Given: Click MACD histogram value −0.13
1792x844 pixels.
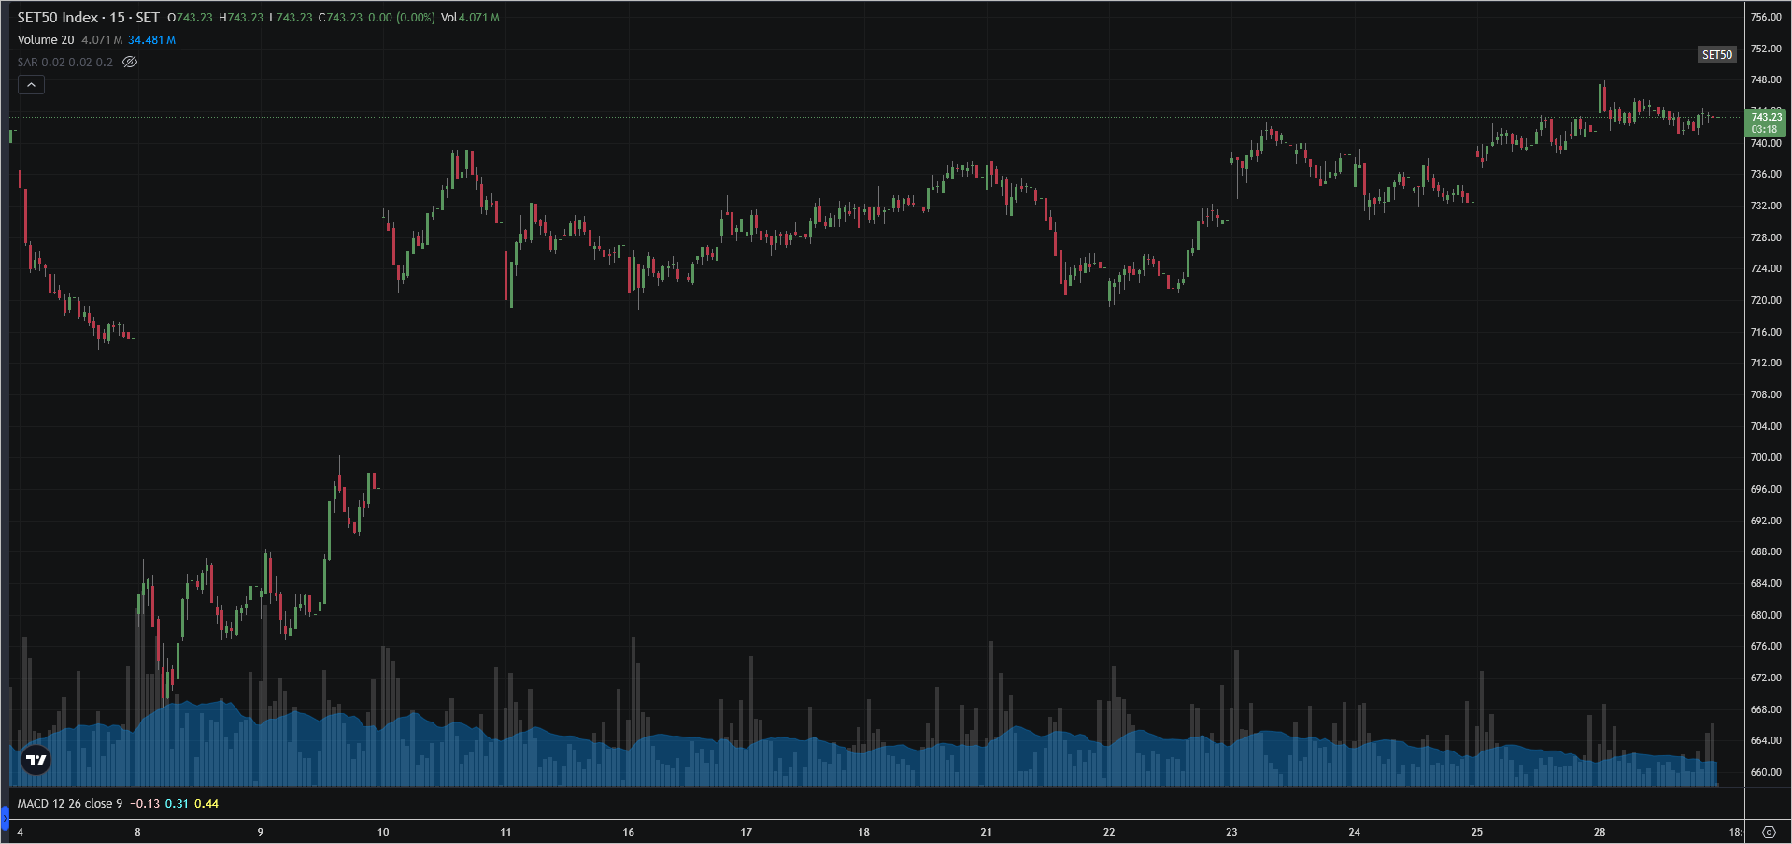Looking at the screenshot, I should (x=144, y=804).
